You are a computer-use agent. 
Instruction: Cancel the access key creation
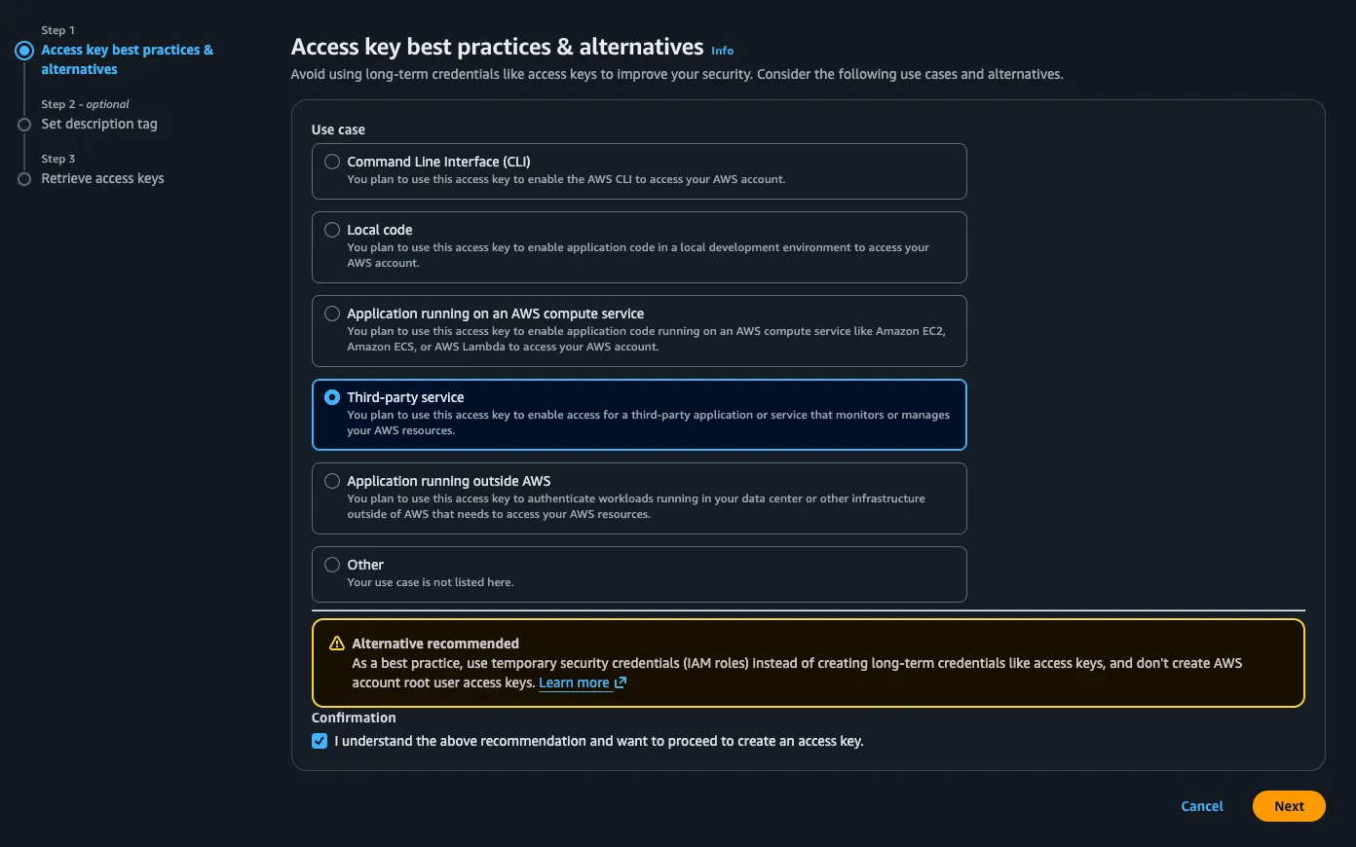pos(1201,806)
